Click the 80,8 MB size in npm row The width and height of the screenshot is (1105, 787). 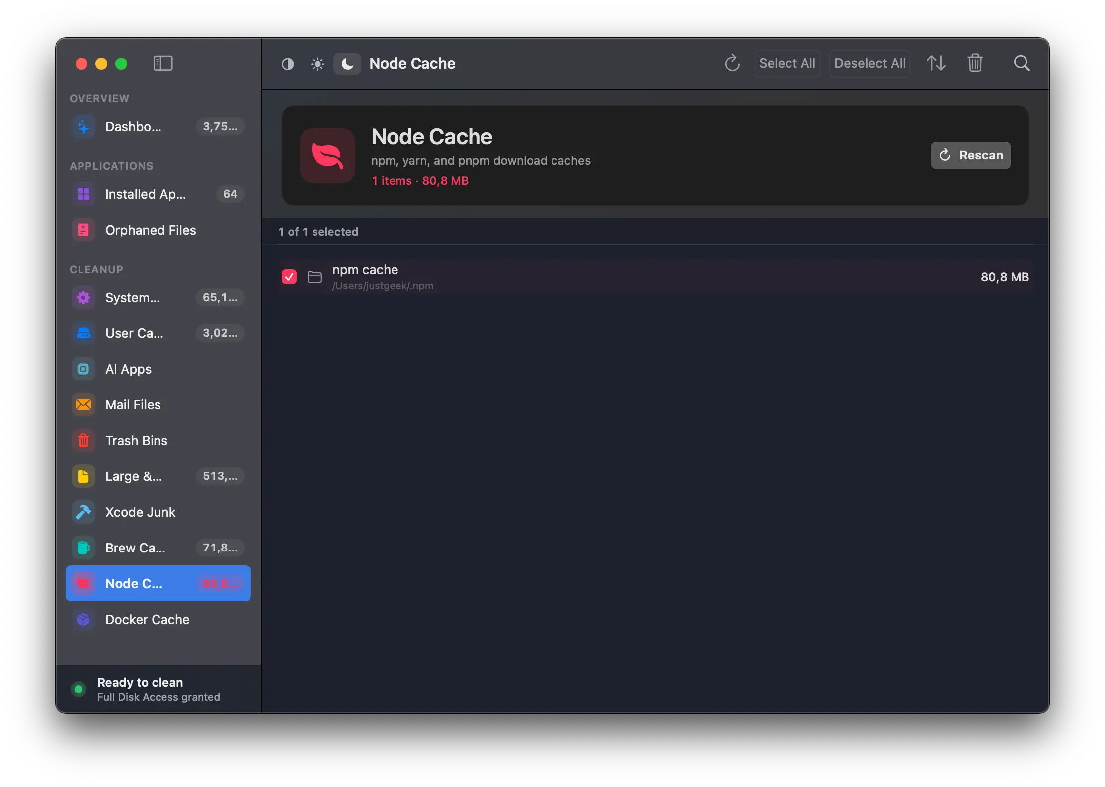tap(1005, 277)
